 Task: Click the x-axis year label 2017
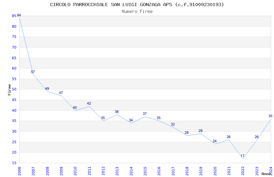point(173,171)
